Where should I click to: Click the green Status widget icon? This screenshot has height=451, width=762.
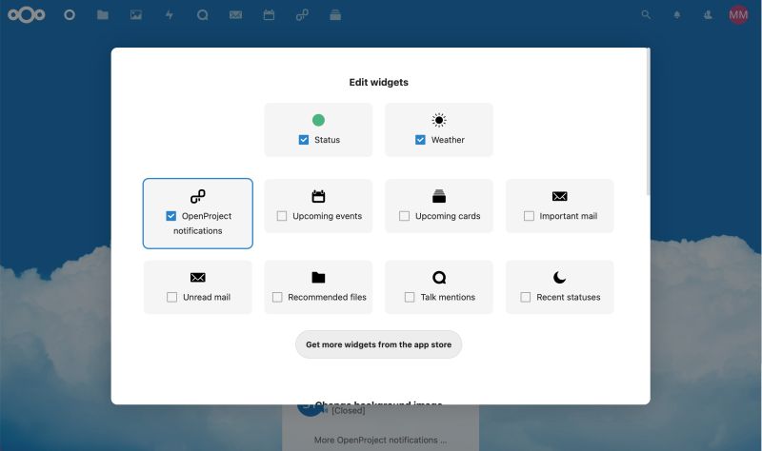(x=318, y=120)
